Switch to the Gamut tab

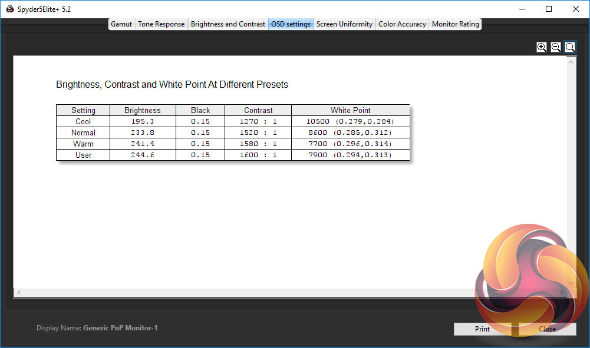(x=121, y=24)
